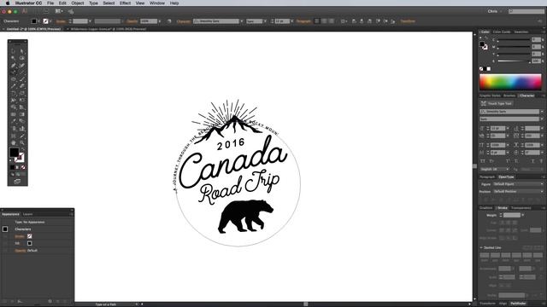Open Arrange Documents icon in application bar

(x=59, y=11)
